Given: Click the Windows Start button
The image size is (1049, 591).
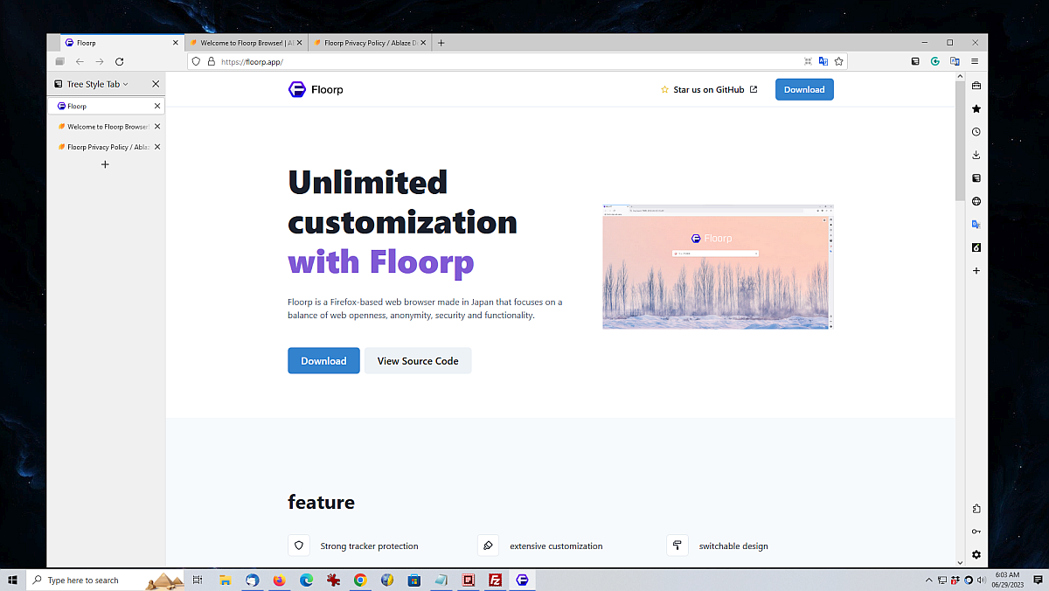Looking at the screenshot, I should [x=13, y=580].
